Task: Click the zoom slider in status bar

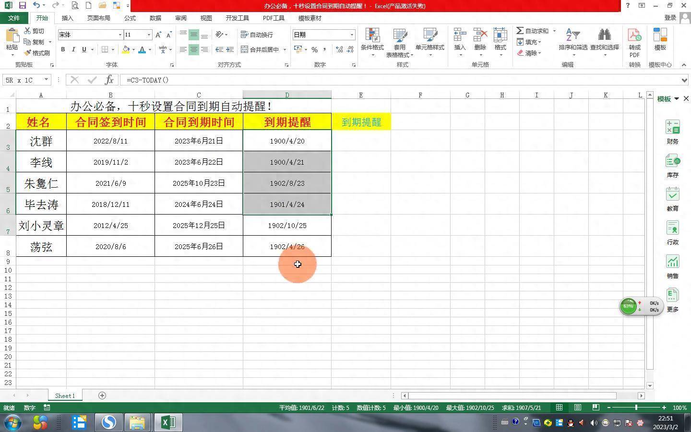Action: [636, 408]
